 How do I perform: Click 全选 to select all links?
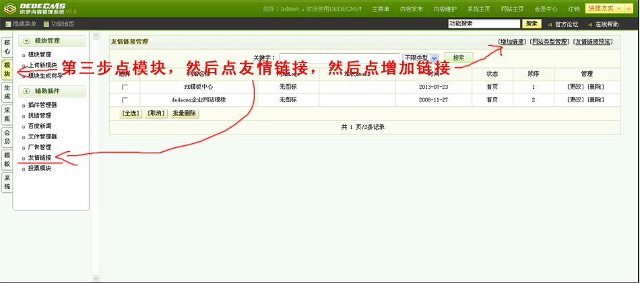point(130,114)
